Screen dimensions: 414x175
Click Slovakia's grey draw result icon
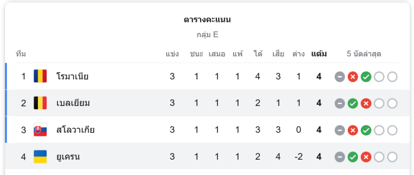coord(340,130)
